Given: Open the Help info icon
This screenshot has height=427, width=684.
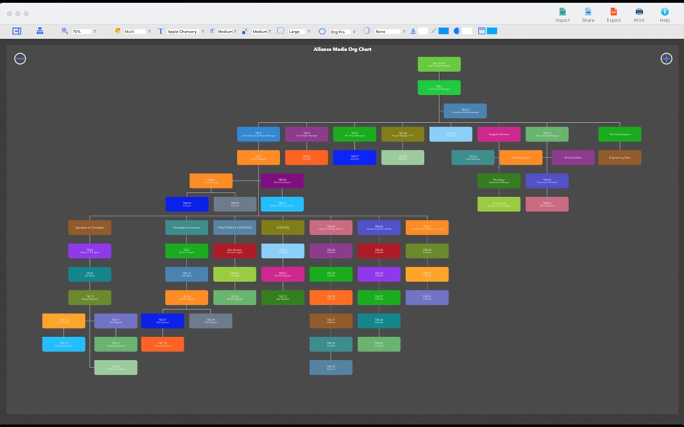Looking at the screenshot, I should [x=665, y=12].
